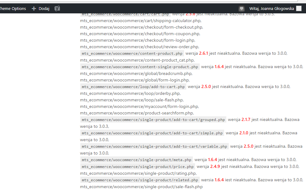
Task: Click the single-product/sale-flash.php file path
Action: click(141, 187)
